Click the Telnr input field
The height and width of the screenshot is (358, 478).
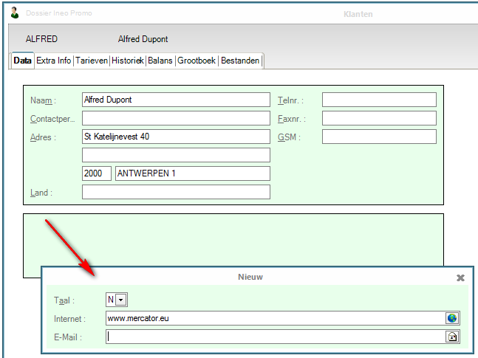coord(379,100)
